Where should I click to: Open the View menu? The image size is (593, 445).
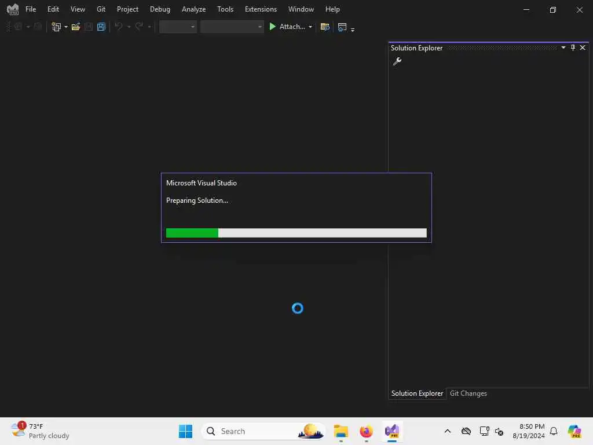click(x=78, y=9)
